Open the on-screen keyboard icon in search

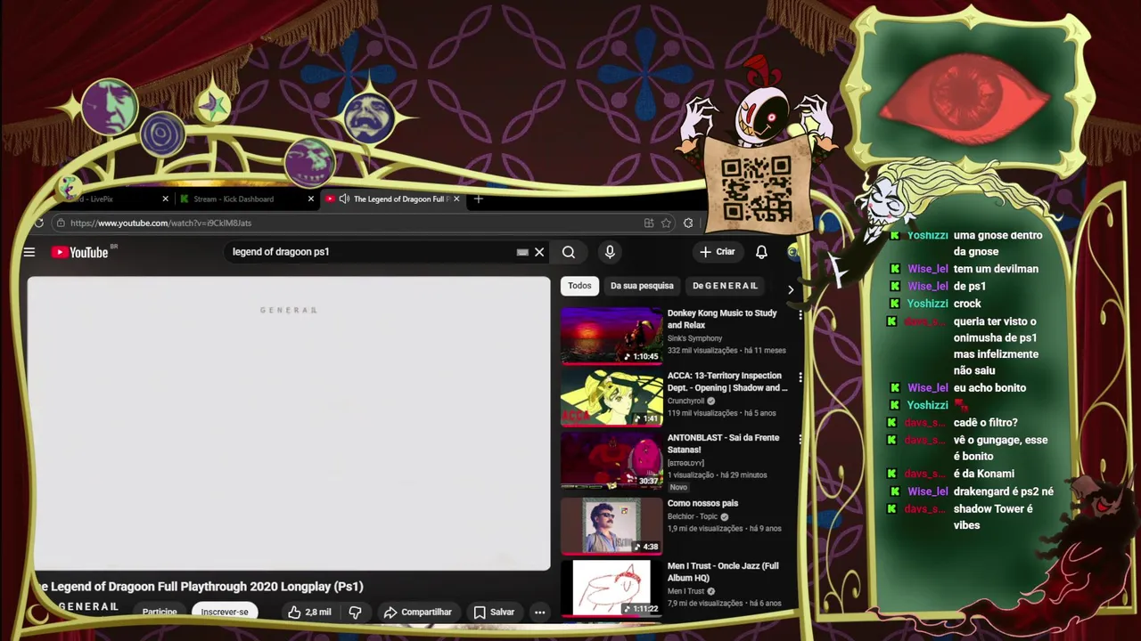tap(522, 252)
